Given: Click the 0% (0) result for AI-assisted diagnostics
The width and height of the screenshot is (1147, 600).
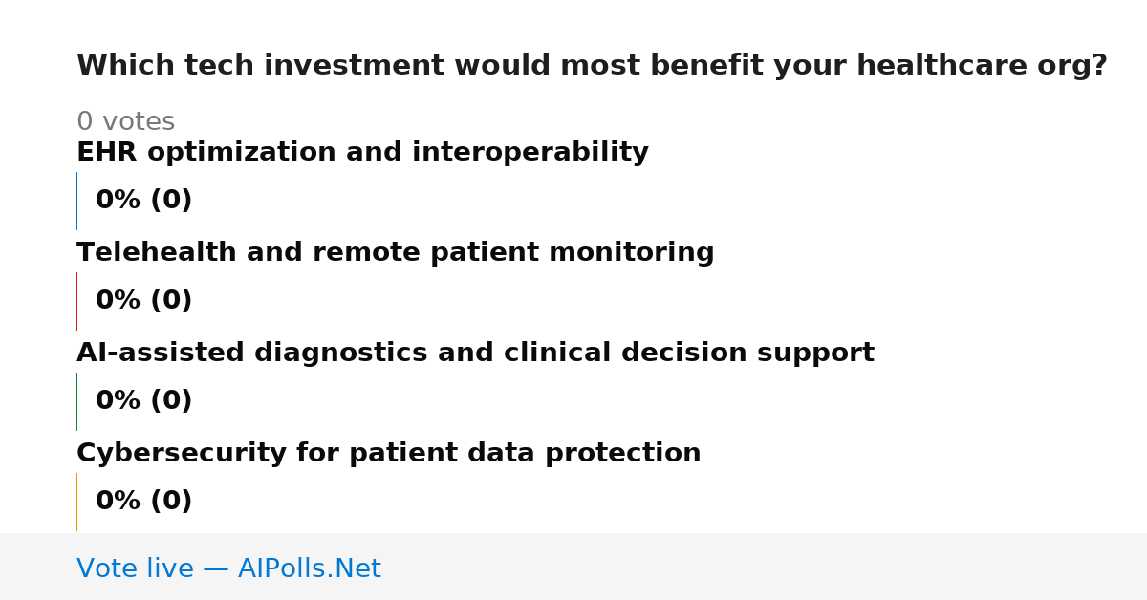Looking at the screenshot, I should [x=144, y=401].
